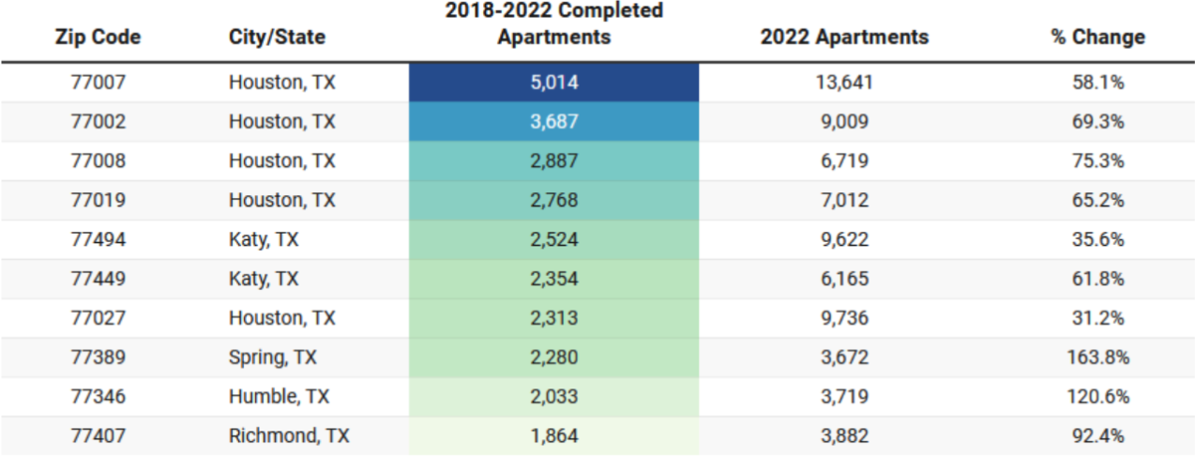Select zip code 77007
Screen dimensions: 1195x457
click(99, 83)
